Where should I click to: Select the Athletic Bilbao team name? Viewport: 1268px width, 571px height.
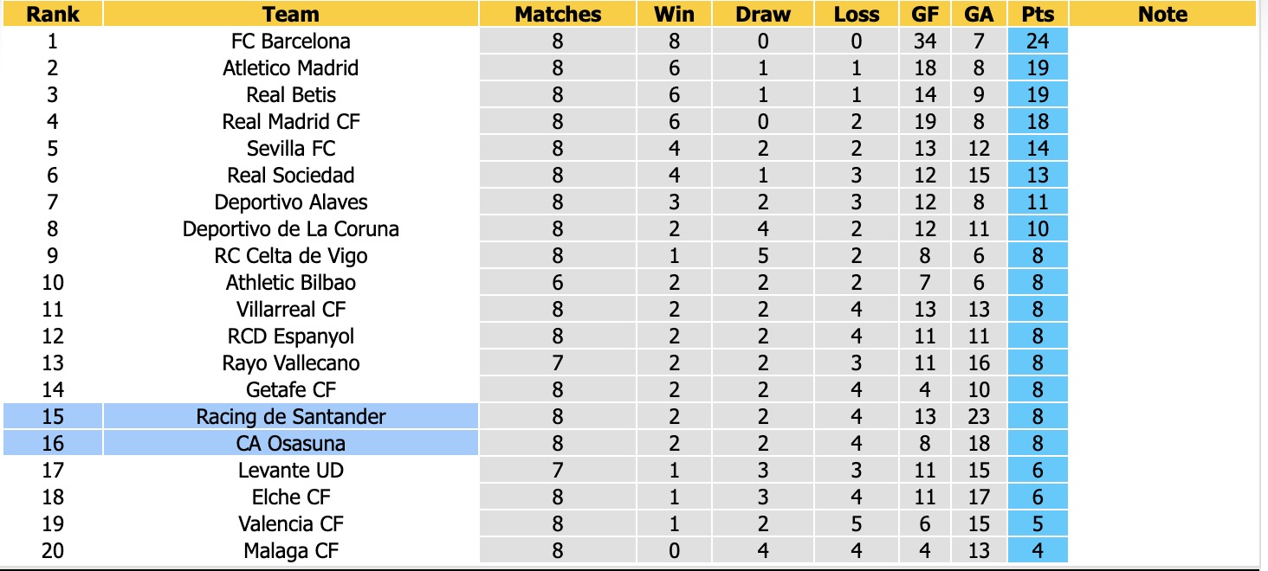[x=291, y=282]
